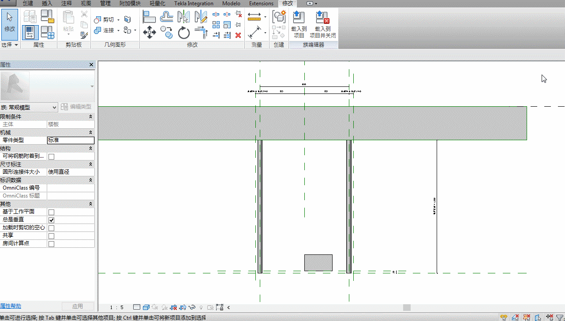The height and width of the screenshot is (321, 565).
Task: Toggle 可将钢筋附着到 checkbox
Action: pos(51,157)
